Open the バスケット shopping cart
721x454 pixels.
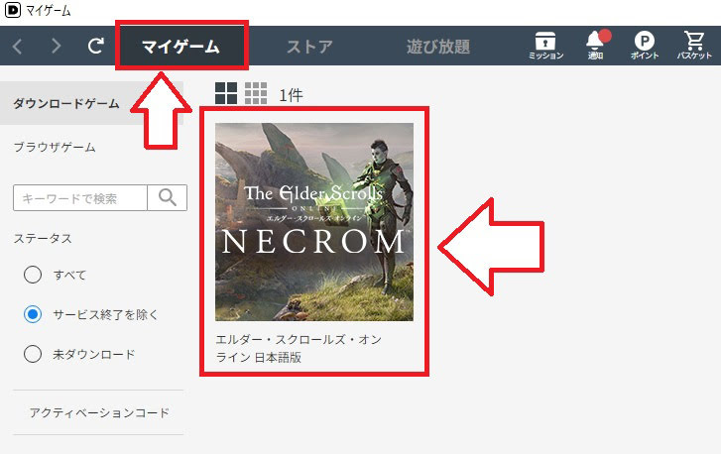(x=694, y=46)
